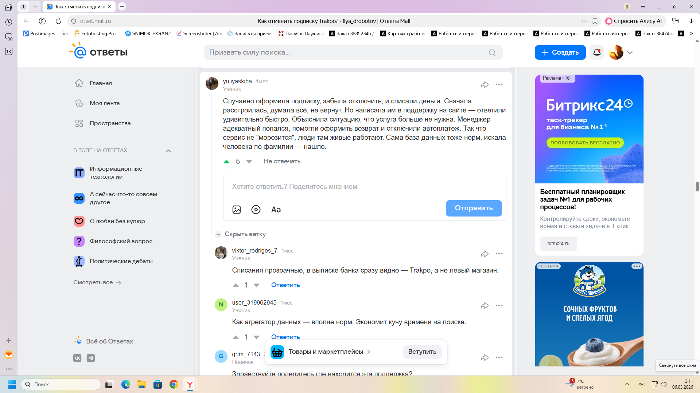Upvote the yuliyaskiba answer
700x393 pixels.
[226, 161]
